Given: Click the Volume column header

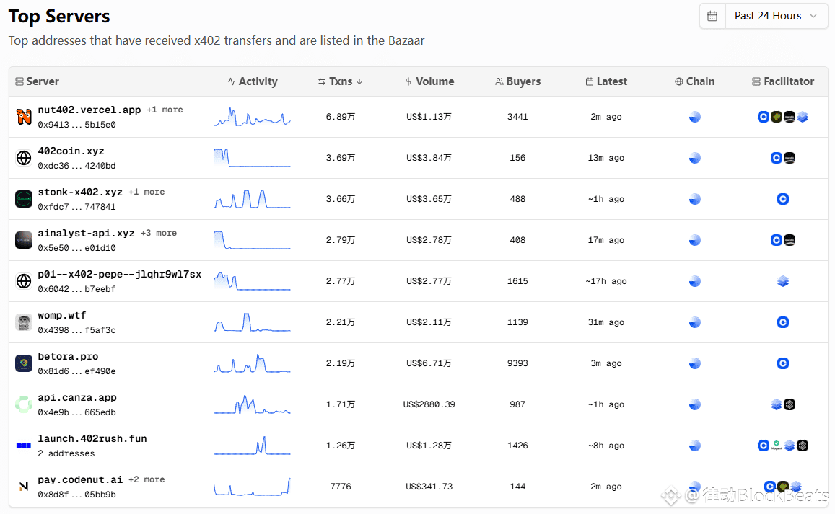Looking at the screenshot, I should pyautogui.click(x=430, y=81).
